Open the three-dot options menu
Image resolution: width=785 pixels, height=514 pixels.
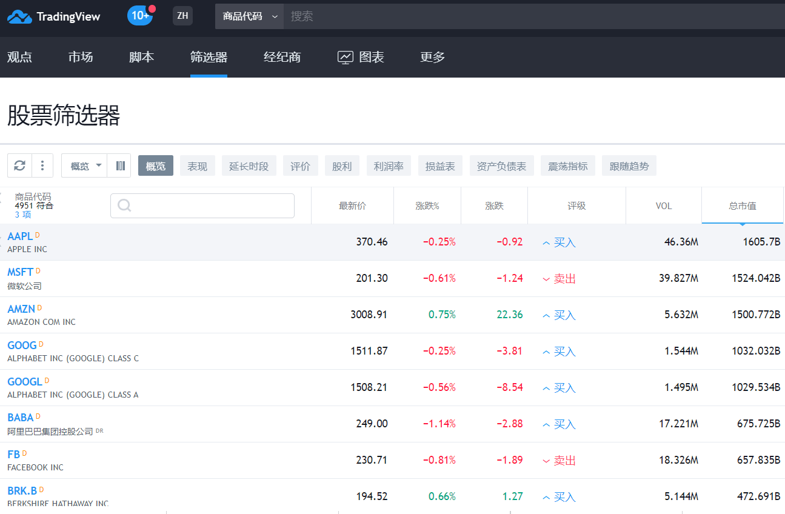[x=42, y=165]
